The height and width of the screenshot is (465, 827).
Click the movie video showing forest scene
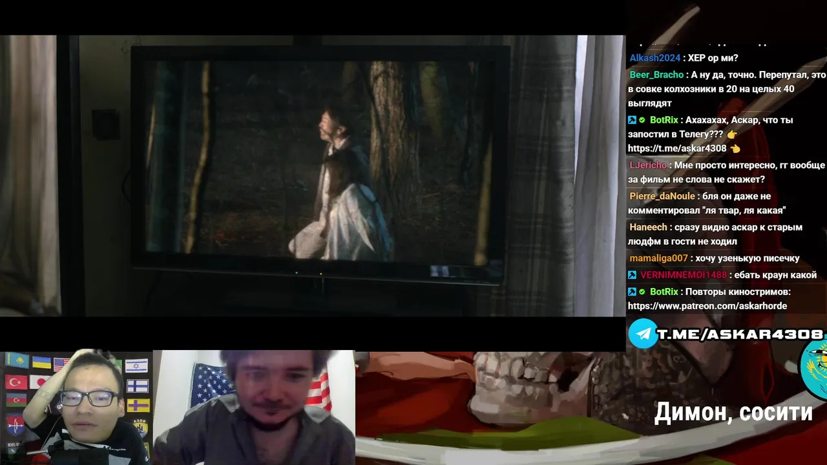(313, 176)
